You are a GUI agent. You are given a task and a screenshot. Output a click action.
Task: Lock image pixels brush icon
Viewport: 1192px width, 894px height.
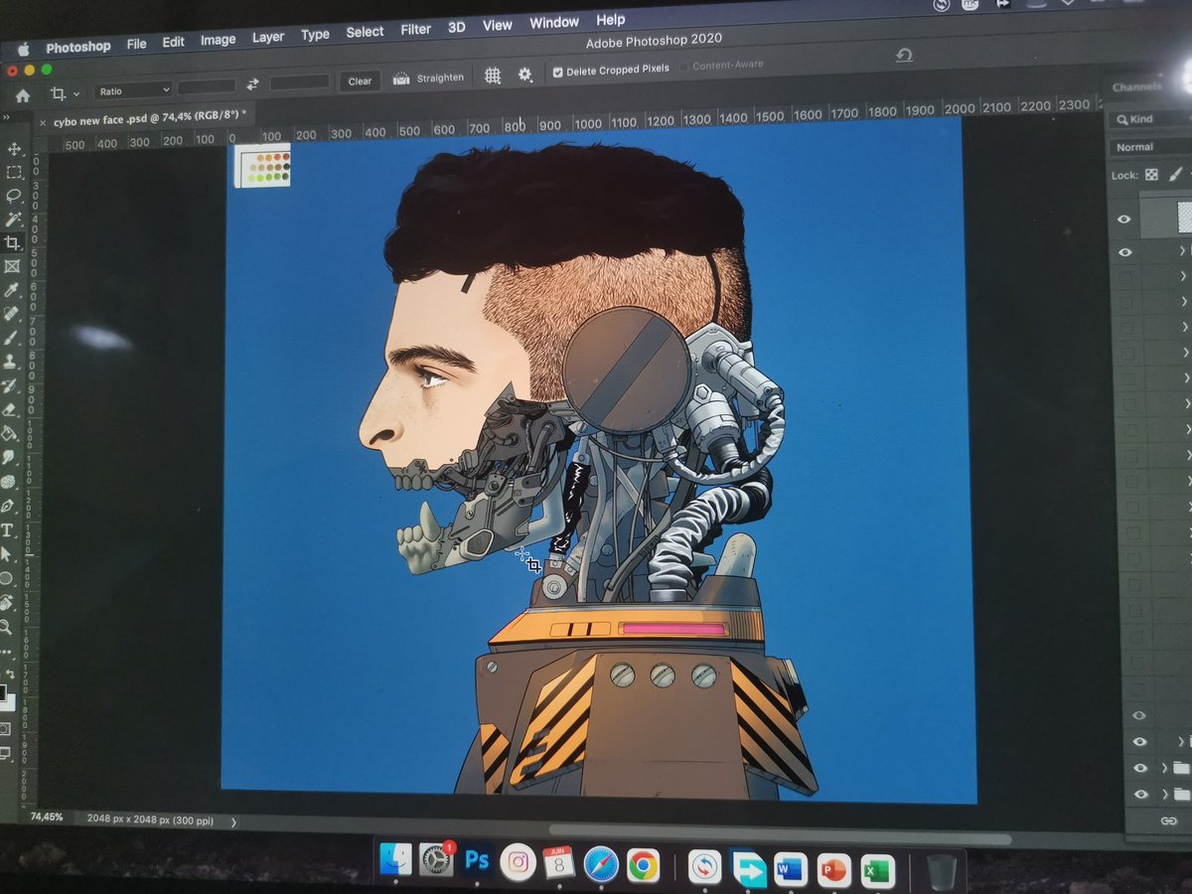pyautogui.click(x=1176, y=174)
